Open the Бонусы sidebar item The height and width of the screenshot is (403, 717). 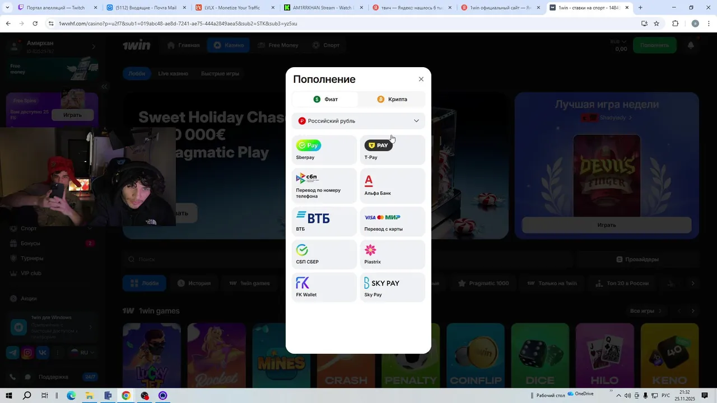pos(52,243)
